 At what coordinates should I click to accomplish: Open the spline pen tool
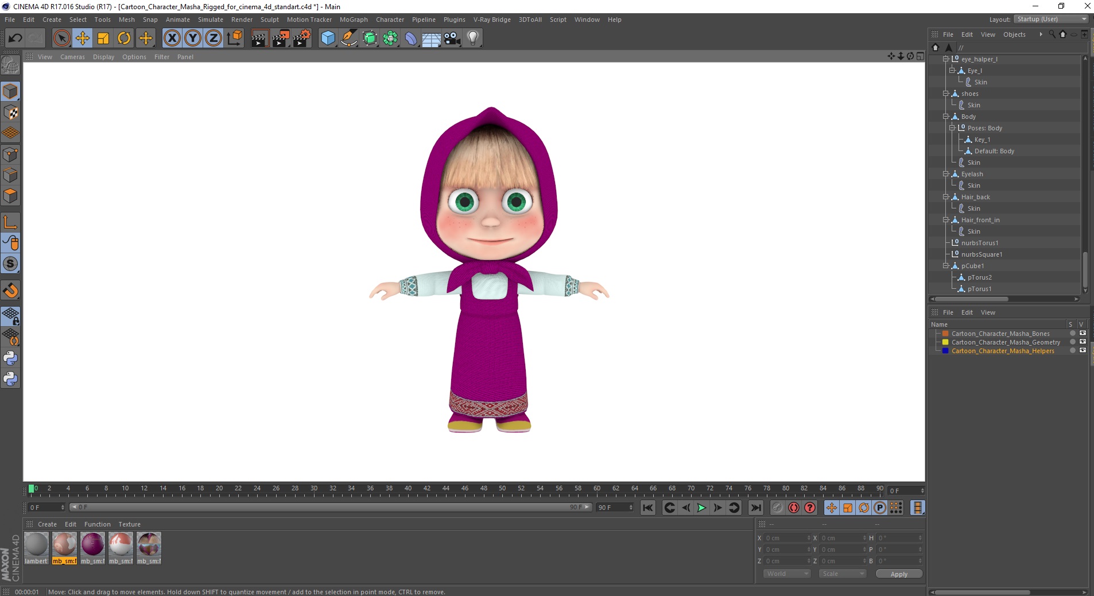tap(348, 38)
